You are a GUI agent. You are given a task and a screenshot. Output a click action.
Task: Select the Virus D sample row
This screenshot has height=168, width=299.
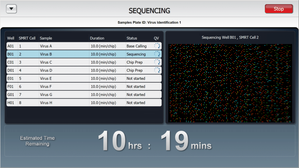click(x=84, y=70)
